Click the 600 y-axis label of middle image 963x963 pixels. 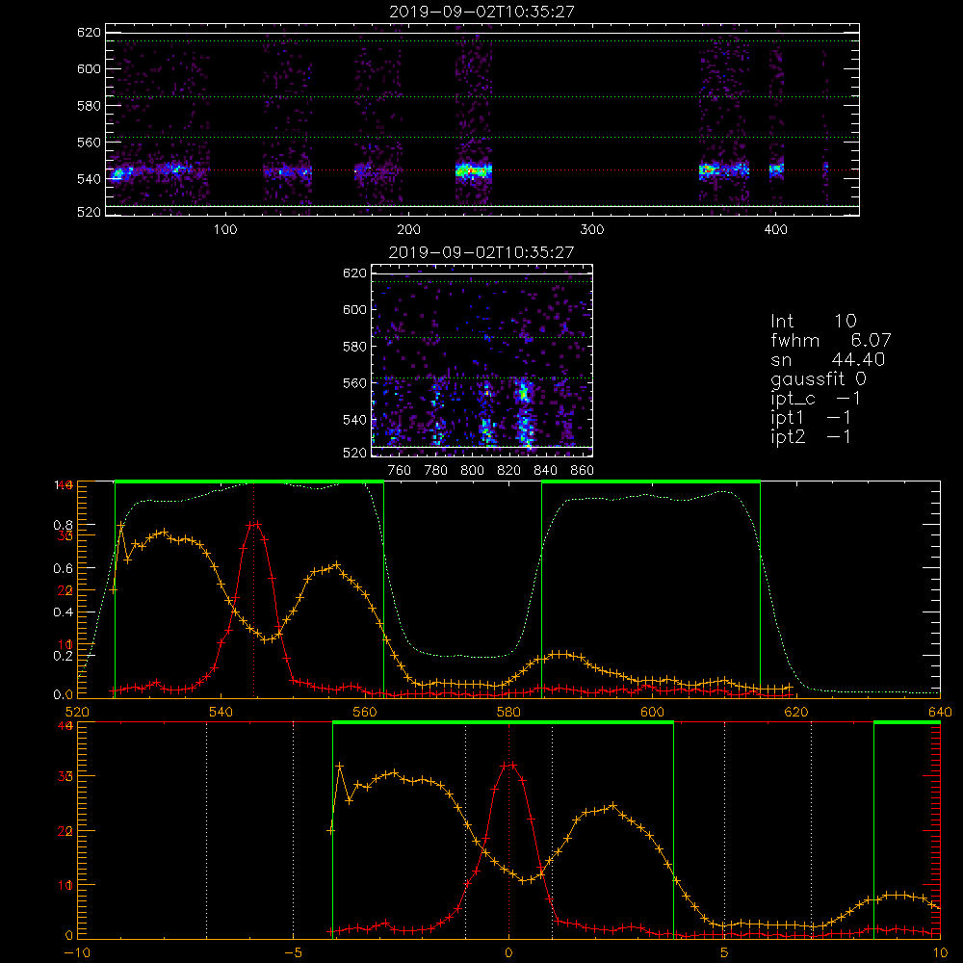tap(355, 309)
